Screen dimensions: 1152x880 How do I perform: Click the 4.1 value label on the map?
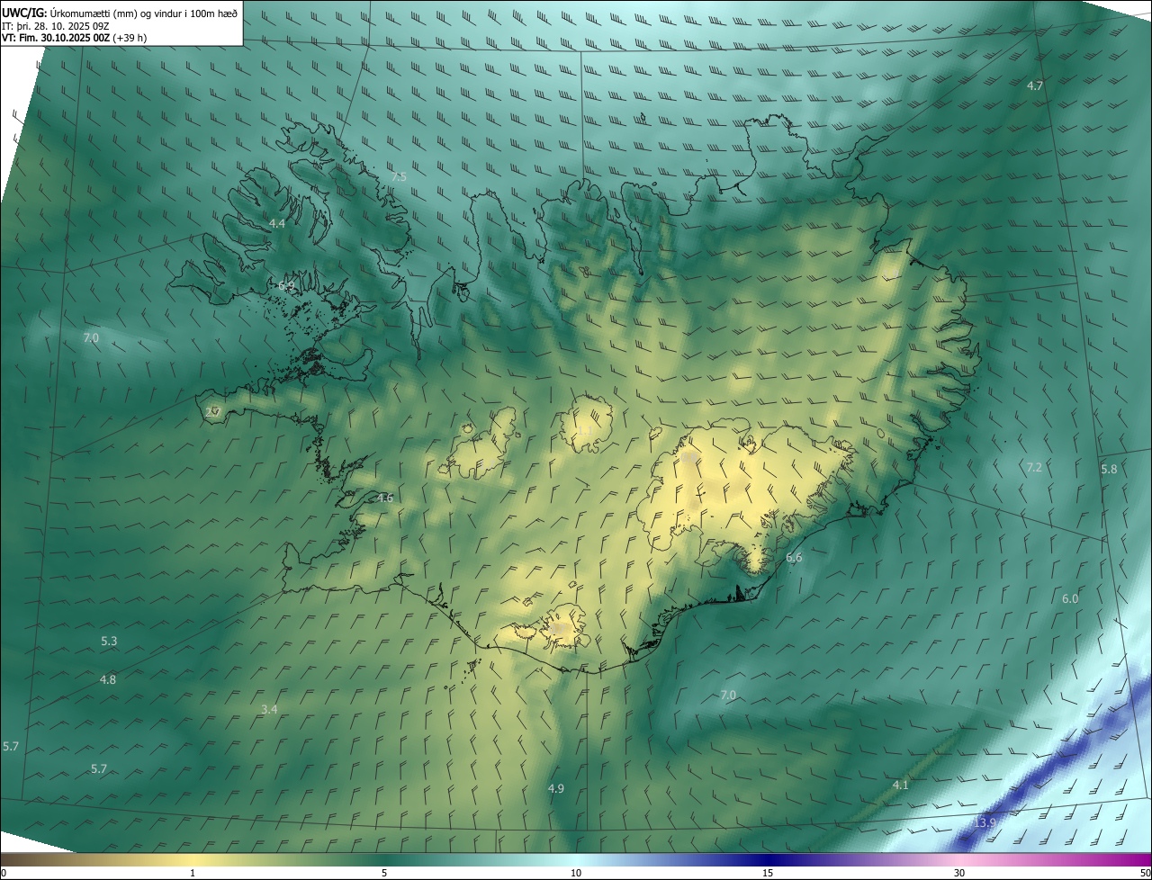click(900, 785)
